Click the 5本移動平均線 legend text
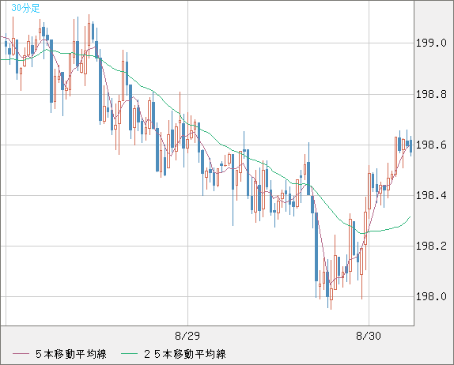 [71, 354]
